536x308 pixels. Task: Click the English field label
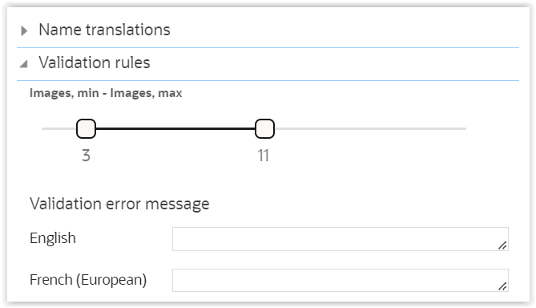point(53,238)
